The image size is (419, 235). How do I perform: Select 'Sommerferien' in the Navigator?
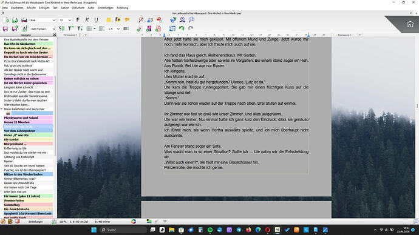pos(28,200)
